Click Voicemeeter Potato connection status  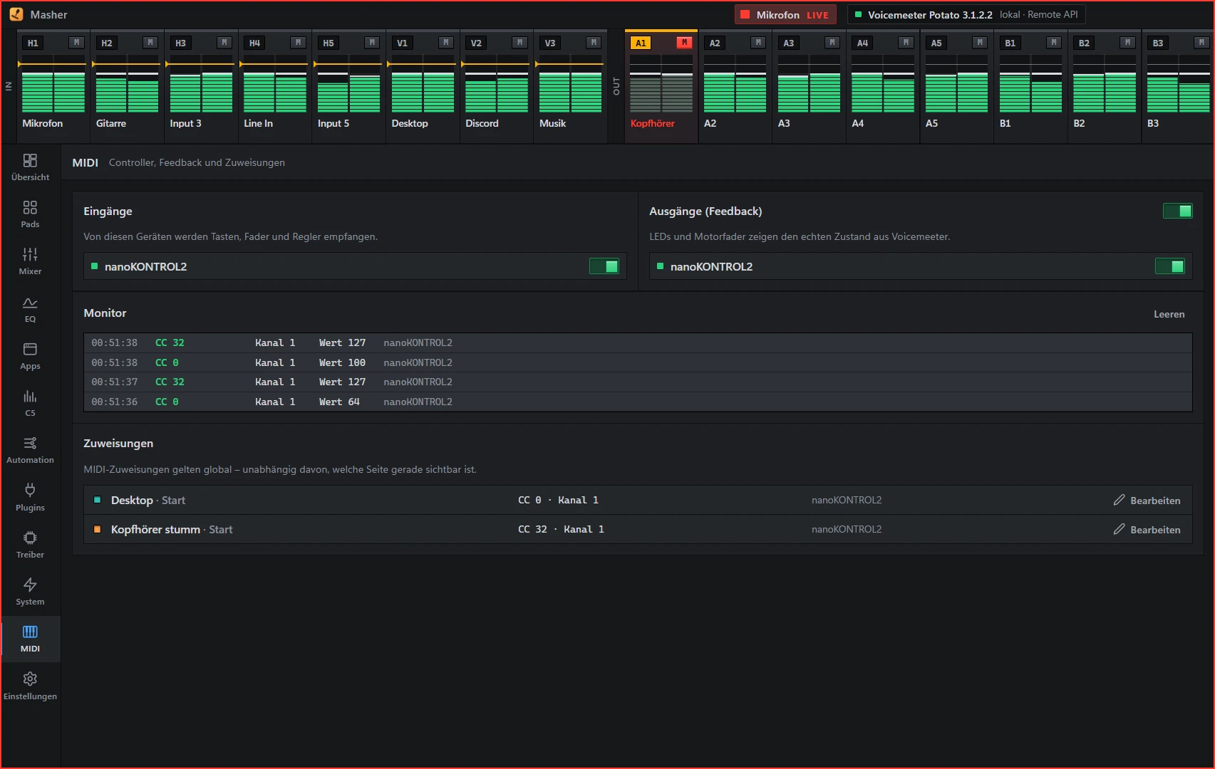coord(966,15)
